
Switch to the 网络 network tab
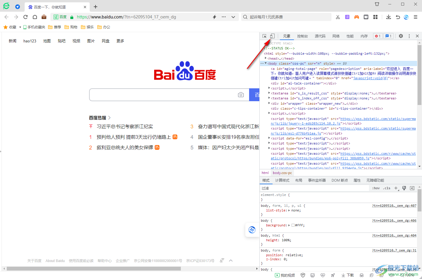tap(336, 36)
